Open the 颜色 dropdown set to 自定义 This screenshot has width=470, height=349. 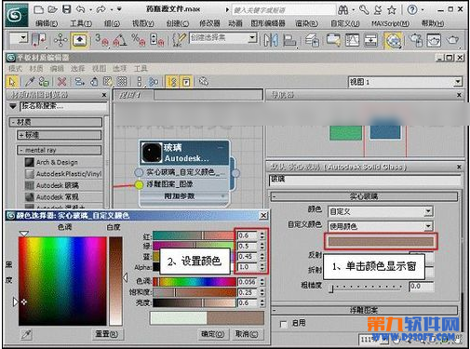point(428,211)
